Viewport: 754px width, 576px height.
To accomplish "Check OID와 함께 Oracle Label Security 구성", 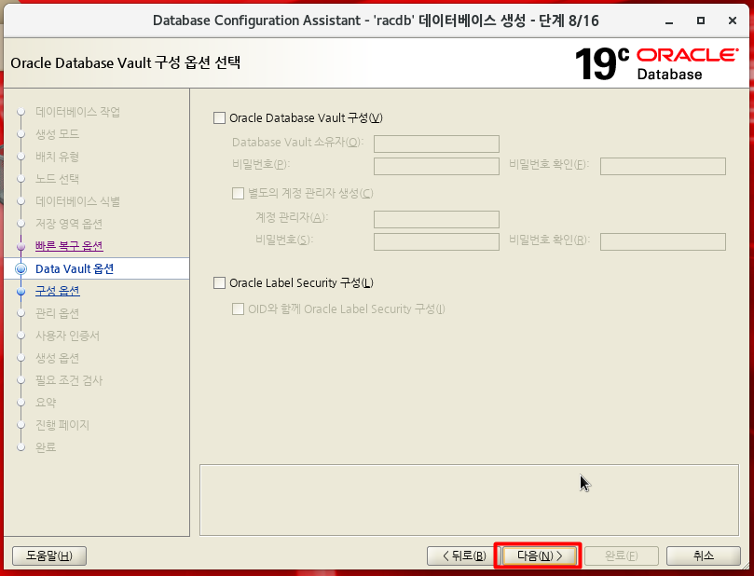I will [x=238, y=309].
